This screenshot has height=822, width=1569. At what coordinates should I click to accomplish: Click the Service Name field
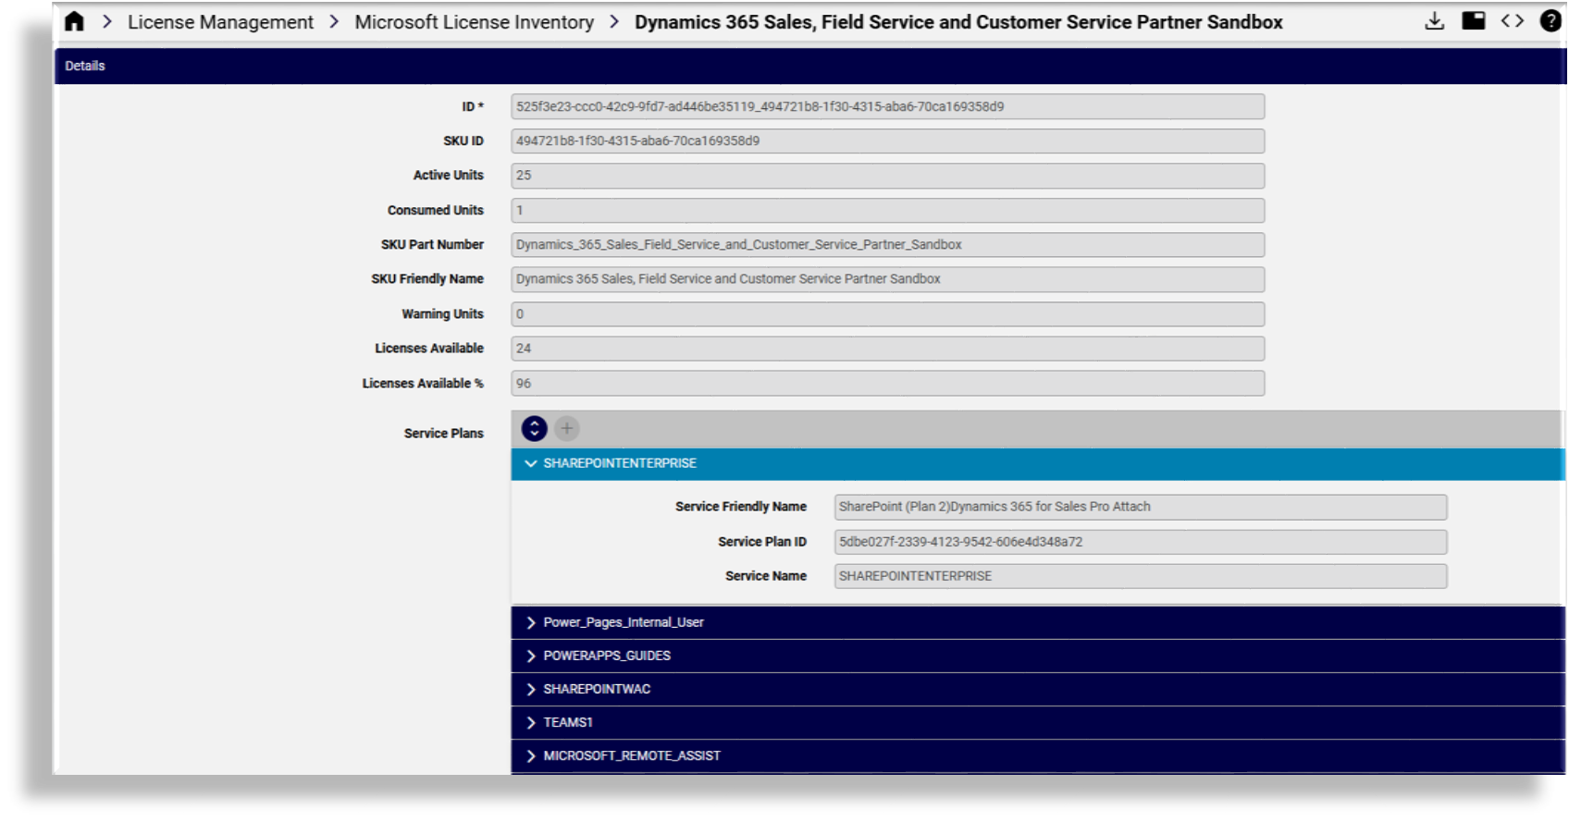click(1141, 576)
